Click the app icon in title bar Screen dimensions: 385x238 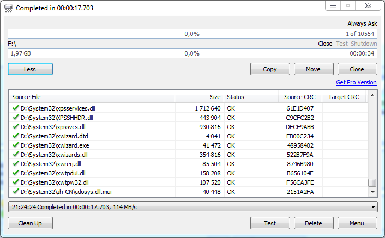(9, 8)
